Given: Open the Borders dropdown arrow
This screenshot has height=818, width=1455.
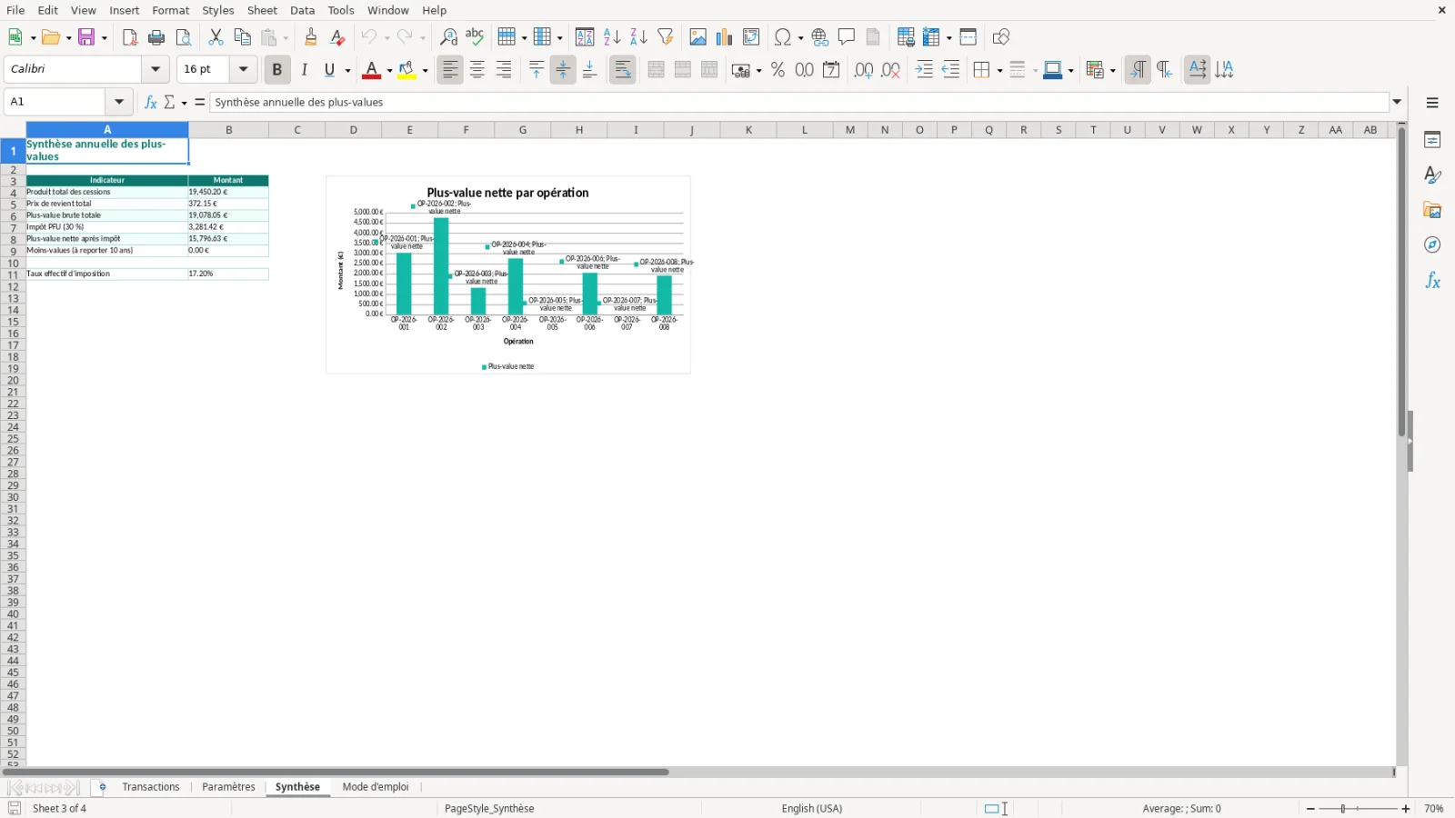Looking at the screenshot, I should 999,70.
